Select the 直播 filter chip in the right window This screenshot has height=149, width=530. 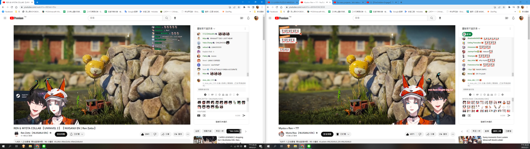coord(487,131)
